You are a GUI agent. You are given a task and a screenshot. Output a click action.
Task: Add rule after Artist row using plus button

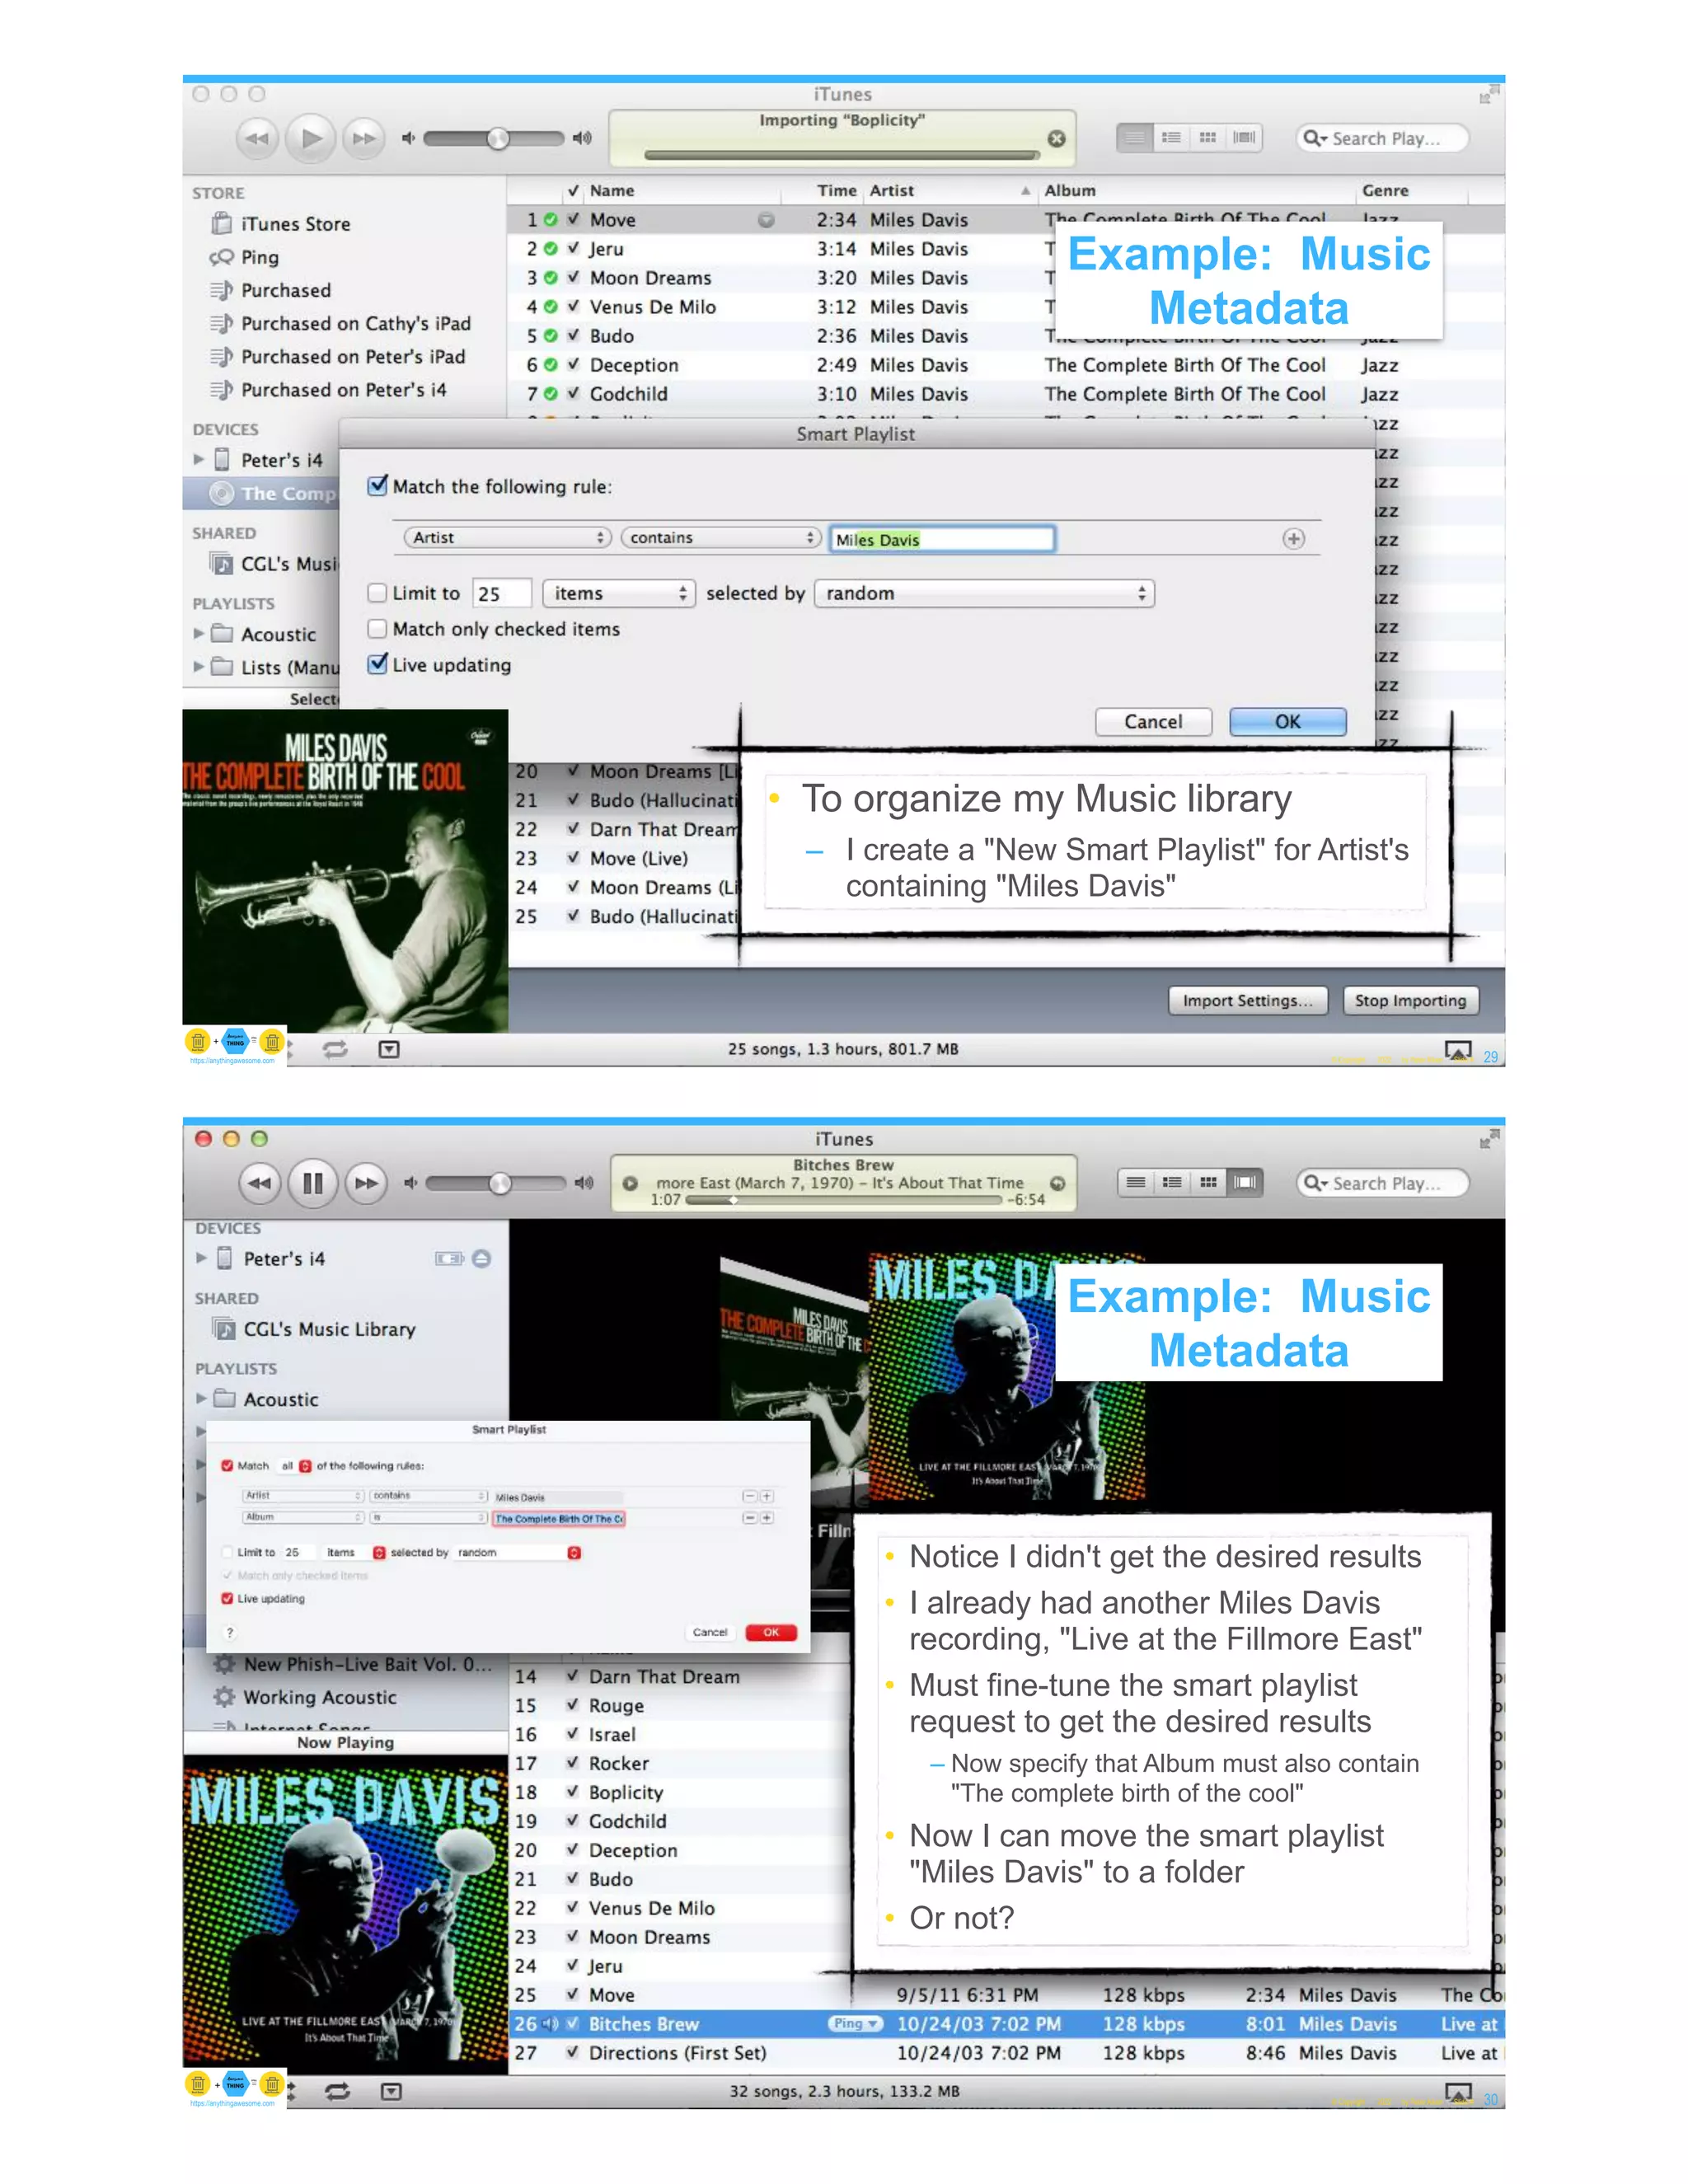click(766, 1497)
